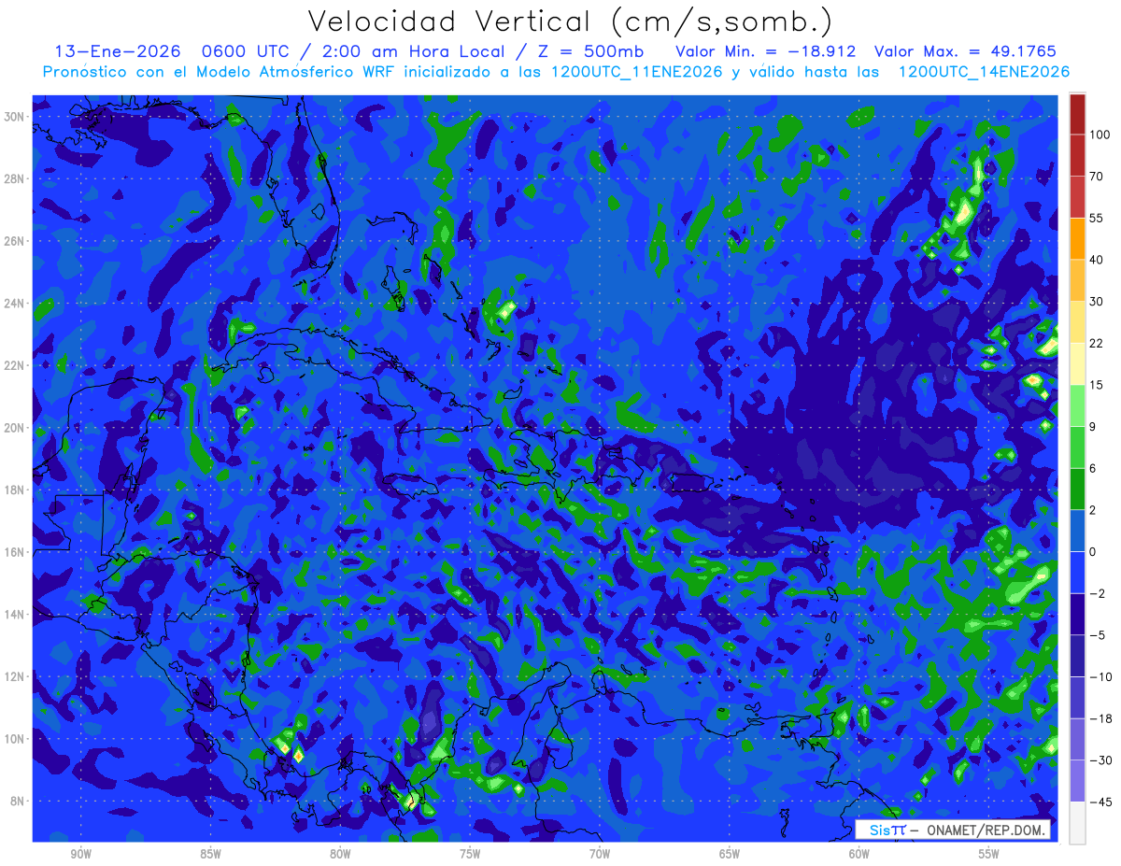Pick the white swatch below -45
The image size is (1121, 866).
point(1077,822)
